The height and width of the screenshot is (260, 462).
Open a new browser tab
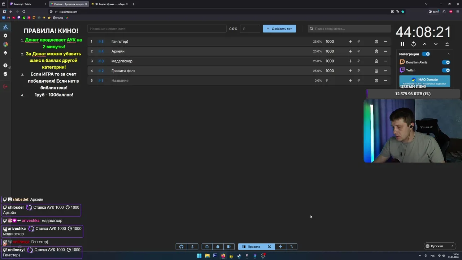[133, 4]
